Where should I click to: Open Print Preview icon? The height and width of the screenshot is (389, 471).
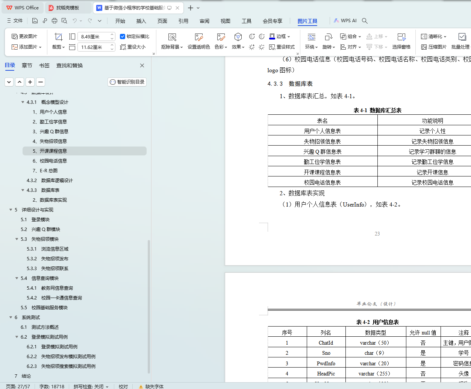64,21
